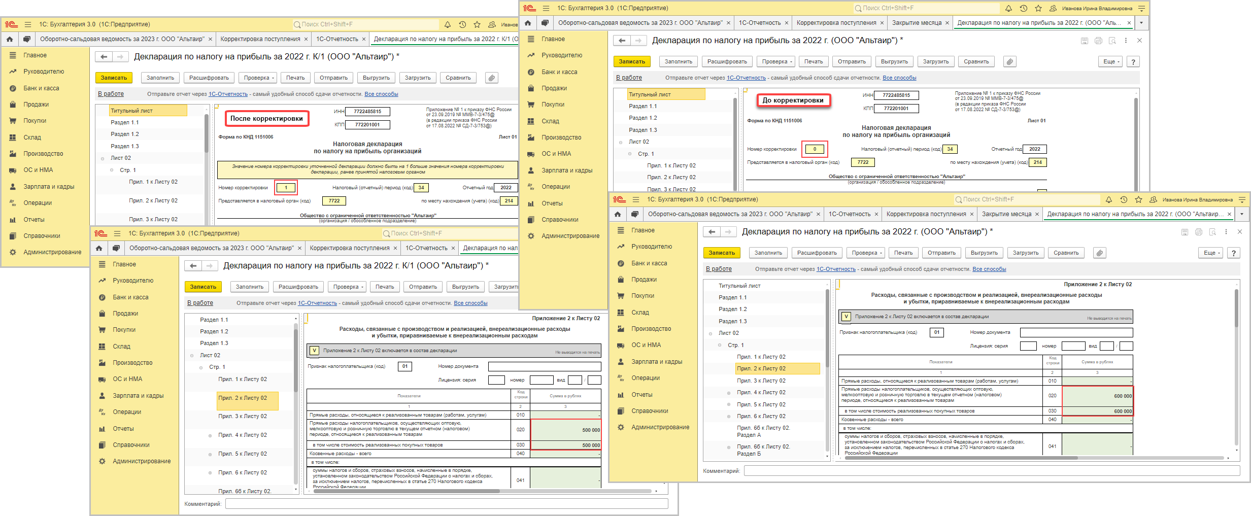
Task: Open the Проверка dropdown in После корректировки window
Action: (259, 78)
